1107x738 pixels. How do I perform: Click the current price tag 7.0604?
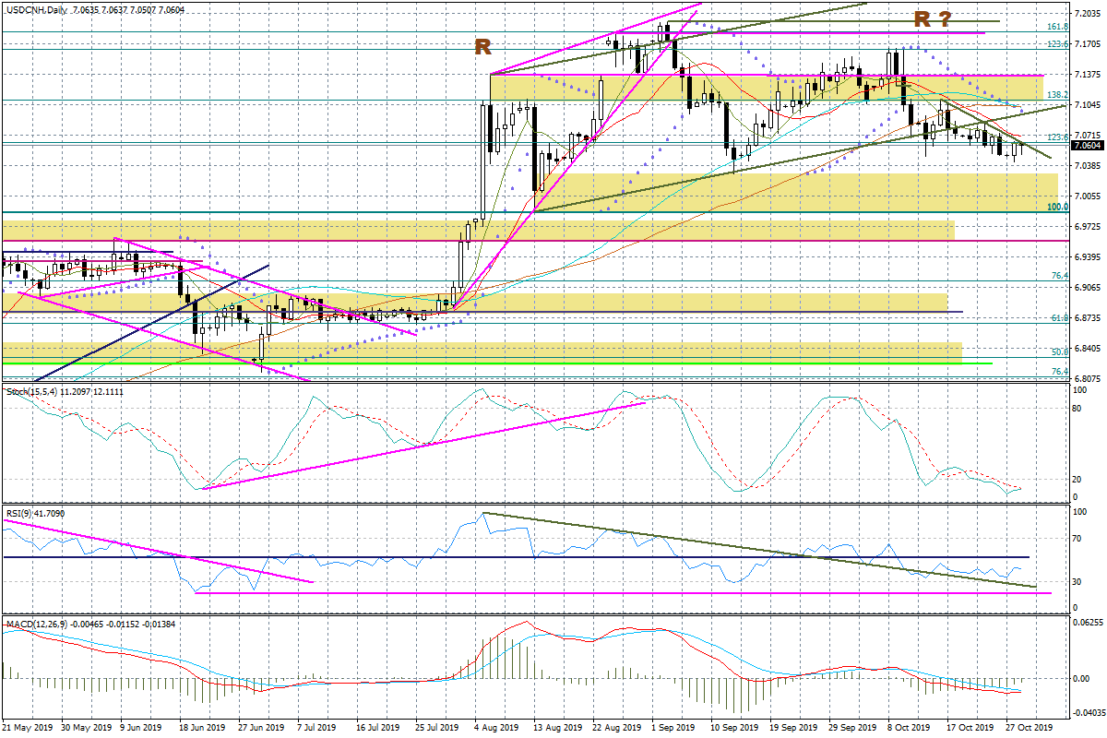click(1087, 145)
